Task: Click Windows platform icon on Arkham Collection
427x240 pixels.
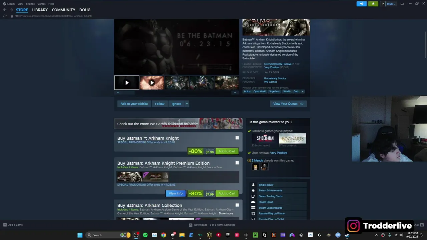Action: 237,205
